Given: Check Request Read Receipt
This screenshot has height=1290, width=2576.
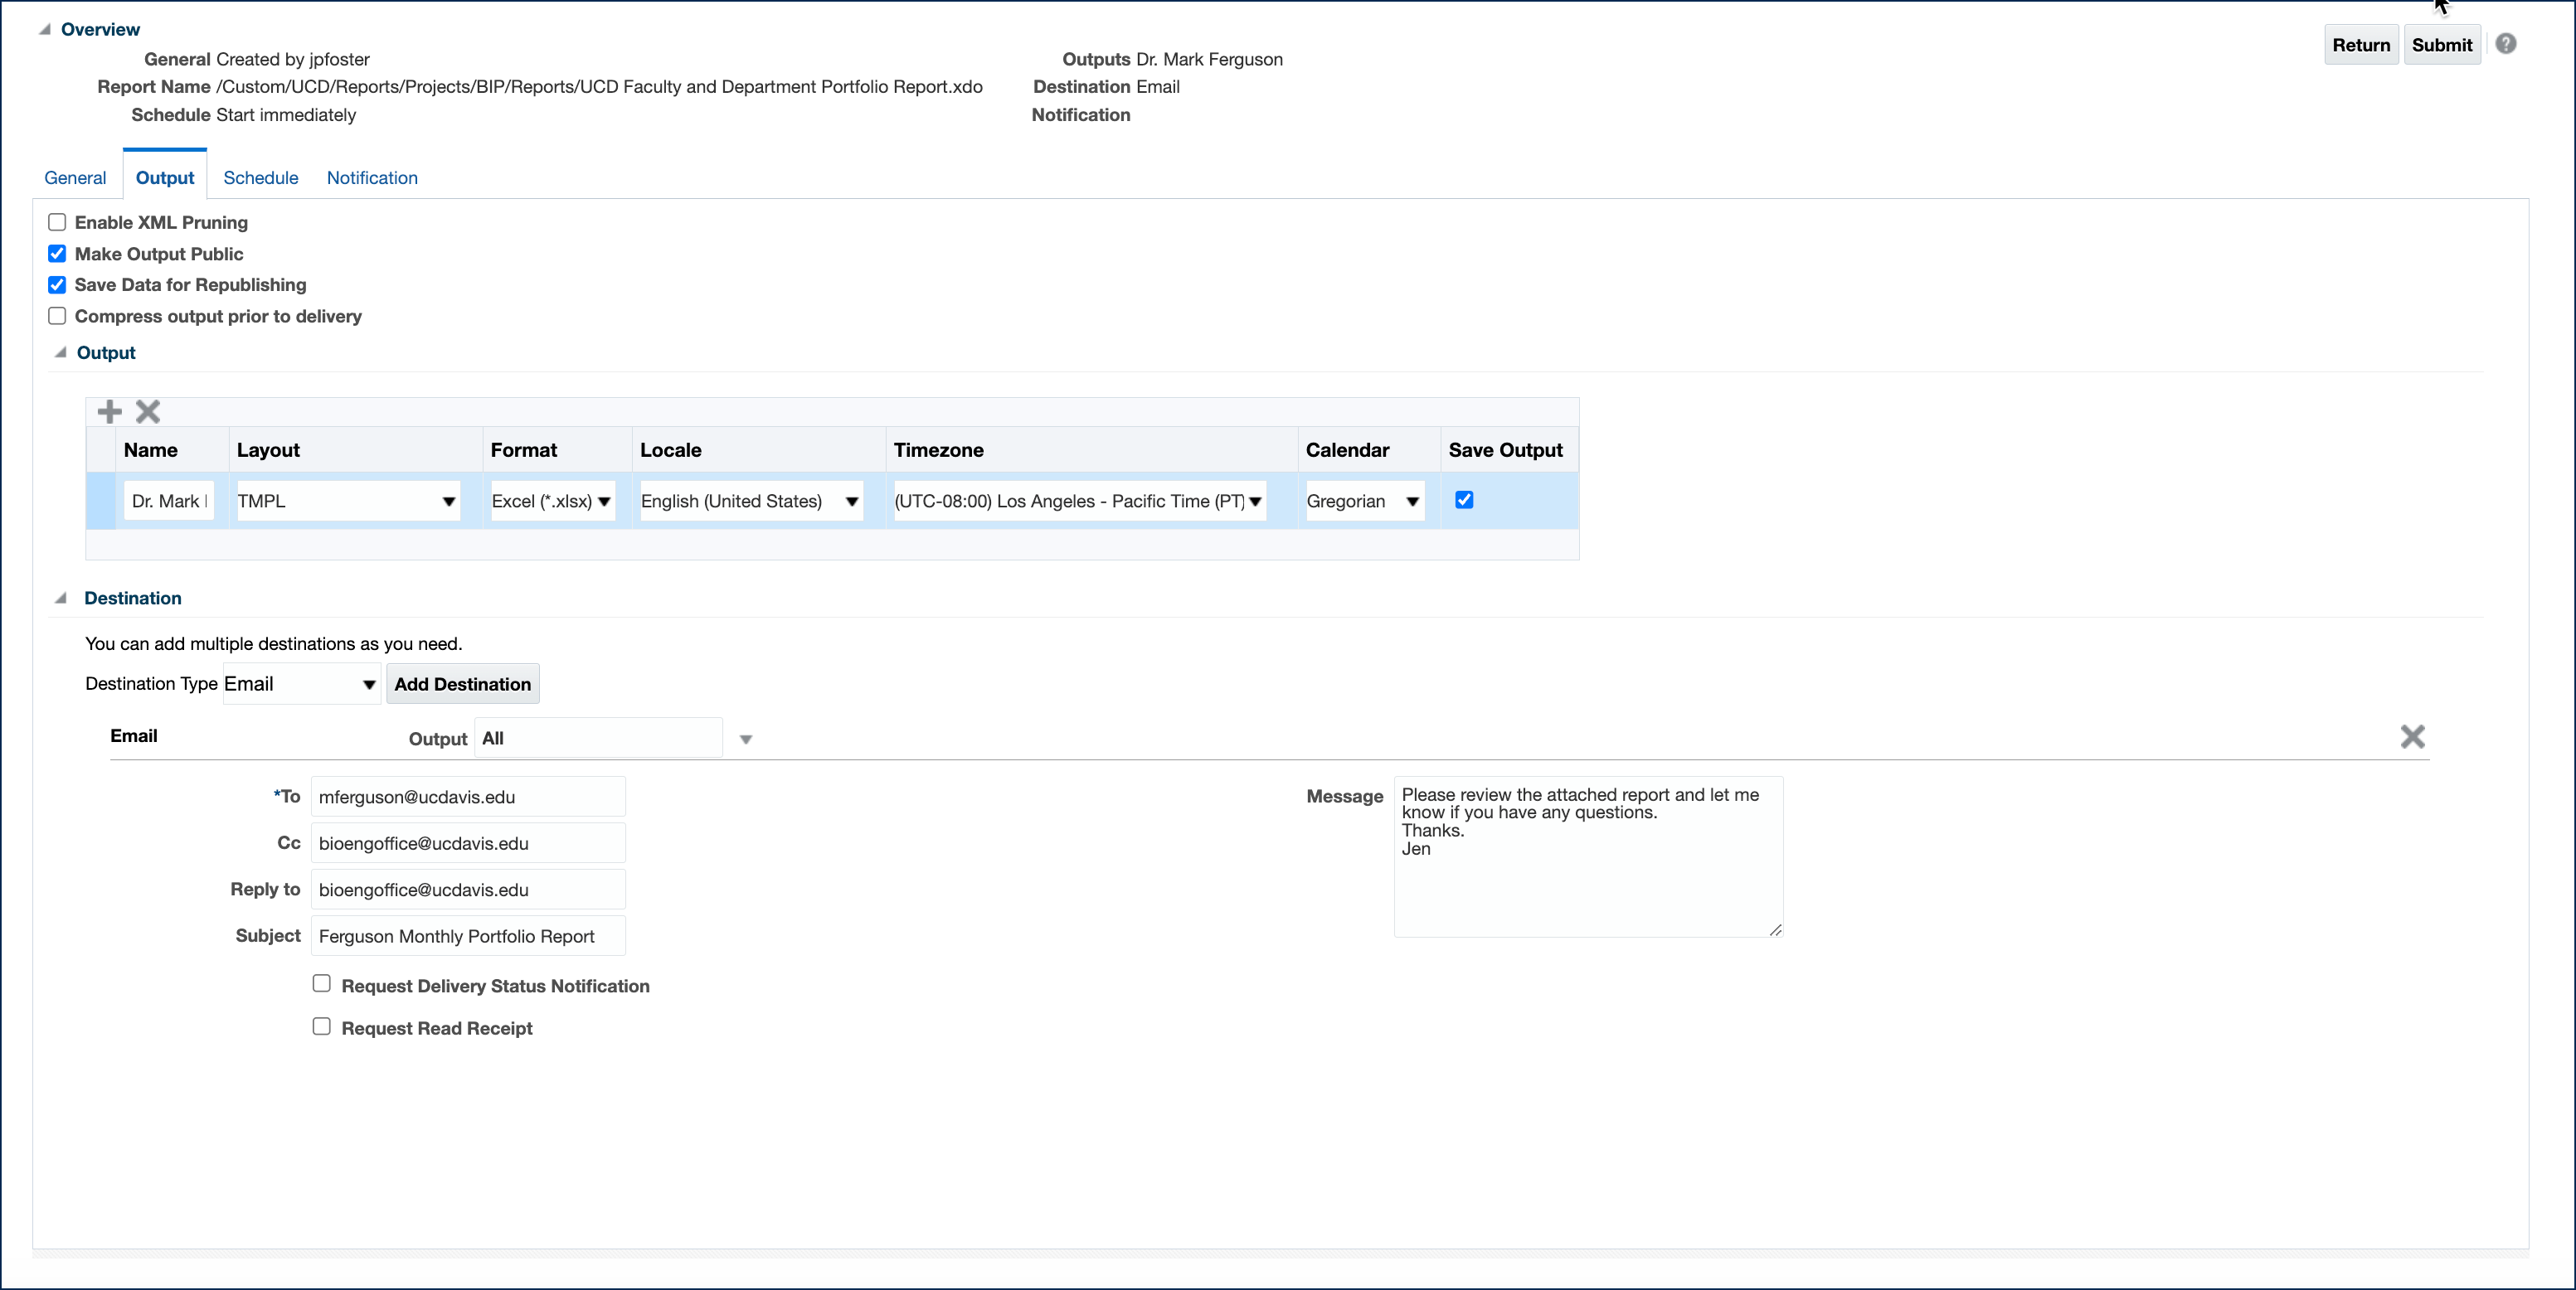Looking at the screenshot, I should point(321,1027).
